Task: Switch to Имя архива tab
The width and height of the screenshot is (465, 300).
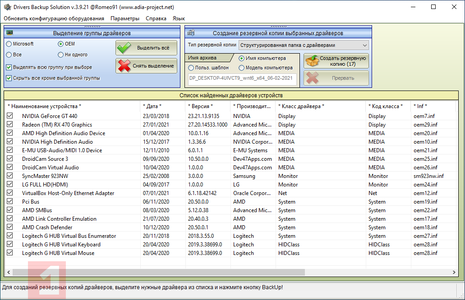Action: (x=207, y=58)
